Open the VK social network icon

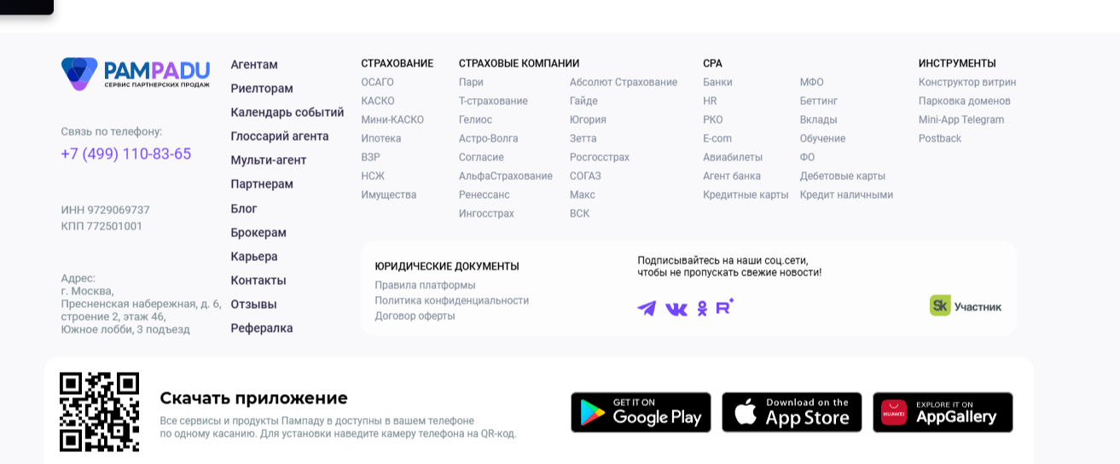pyautogui.click(x=676, y=309)
